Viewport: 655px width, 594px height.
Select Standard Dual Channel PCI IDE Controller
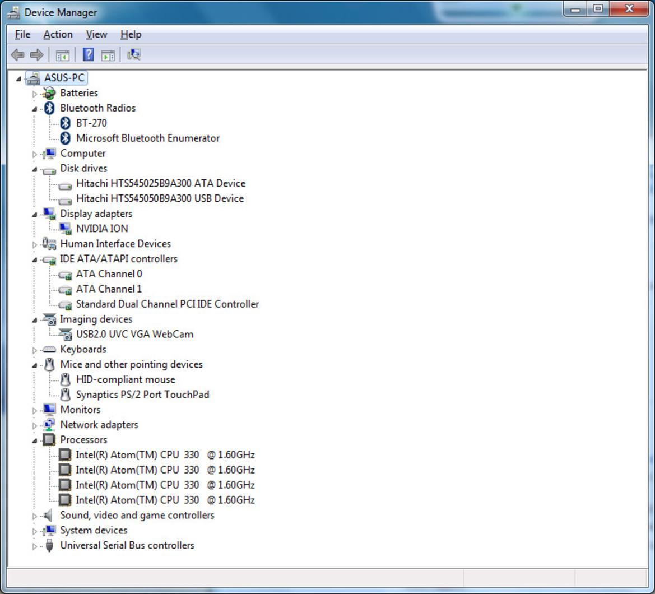(168, 304)
